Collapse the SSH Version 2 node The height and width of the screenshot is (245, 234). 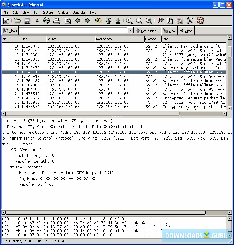[x=8, y=150]
